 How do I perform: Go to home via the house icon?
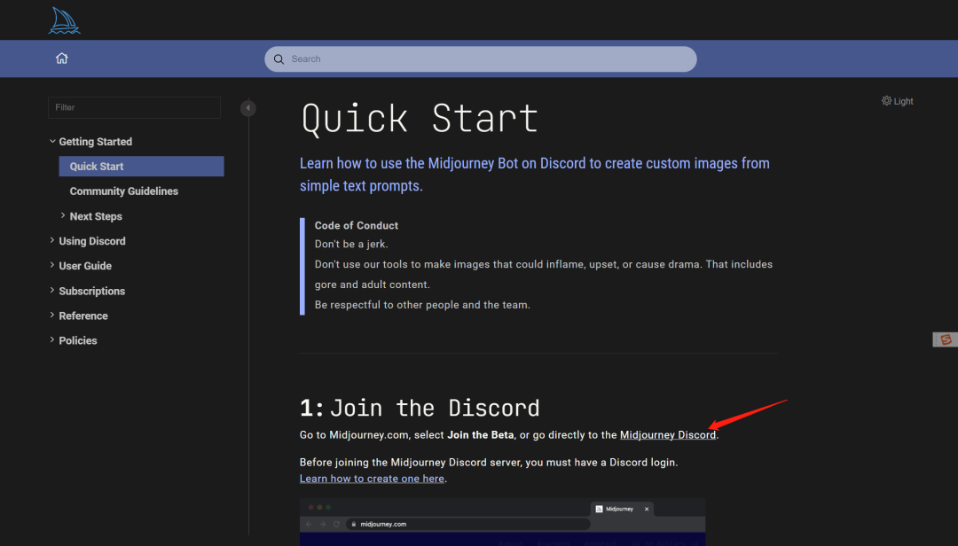pyautogui.click(x=62, y=58)
